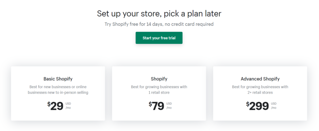Screen dimensions: 319x131
Task: Click the Start your free trial button
Action: [159, 38]
